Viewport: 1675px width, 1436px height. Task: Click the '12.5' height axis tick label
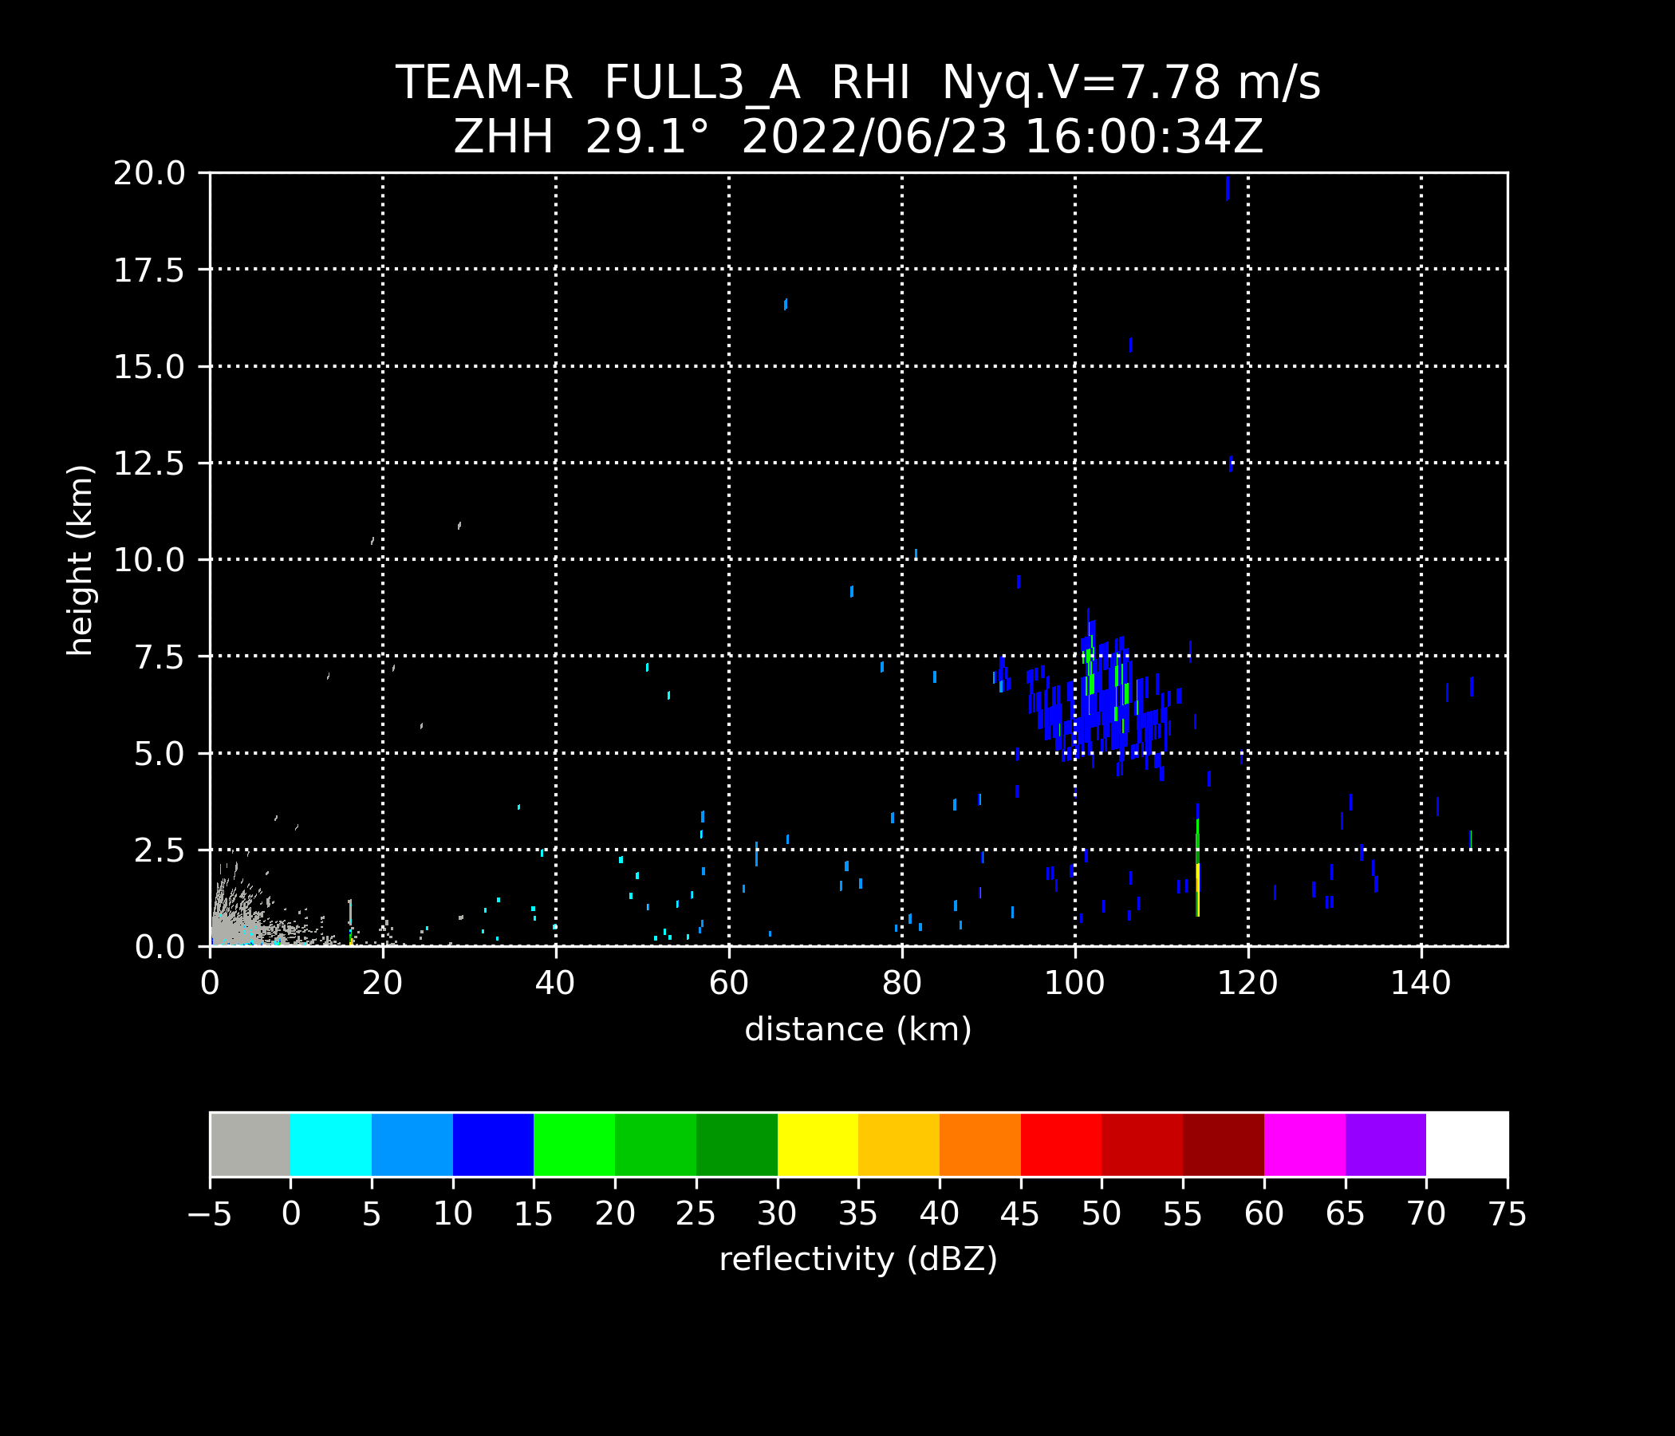pos(150,464)
